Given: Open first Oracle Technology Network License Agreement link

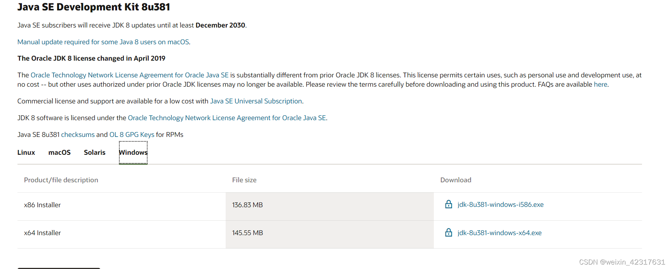Looking at the screenshot, I should [x=129, y=75].
